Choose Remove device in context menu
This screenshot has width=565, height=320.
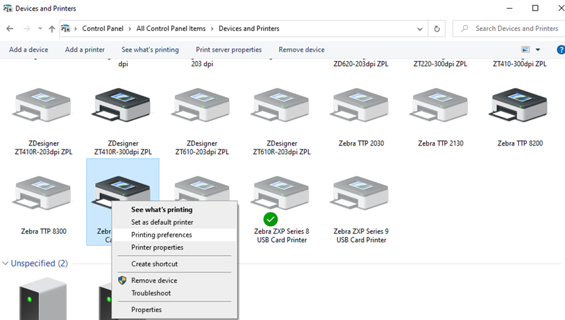click(x=154, y=280)
